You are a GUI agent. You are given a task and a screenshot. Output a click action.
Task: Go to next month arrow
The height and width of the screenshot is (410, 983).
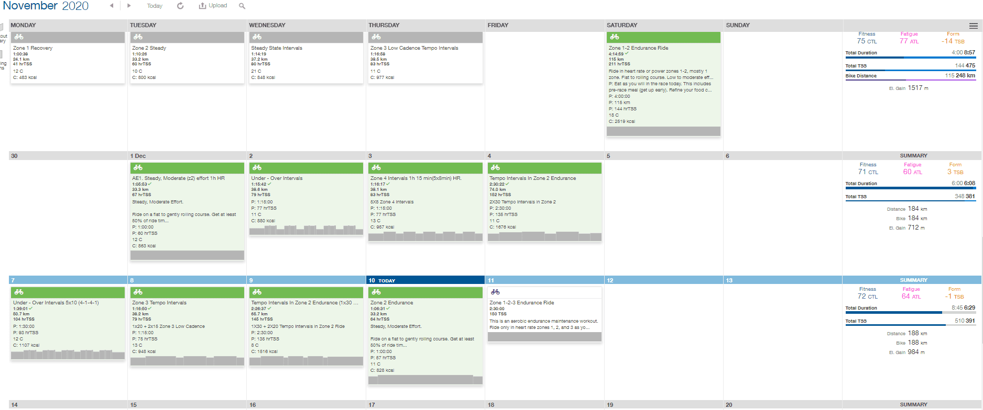tap(129, 6)
